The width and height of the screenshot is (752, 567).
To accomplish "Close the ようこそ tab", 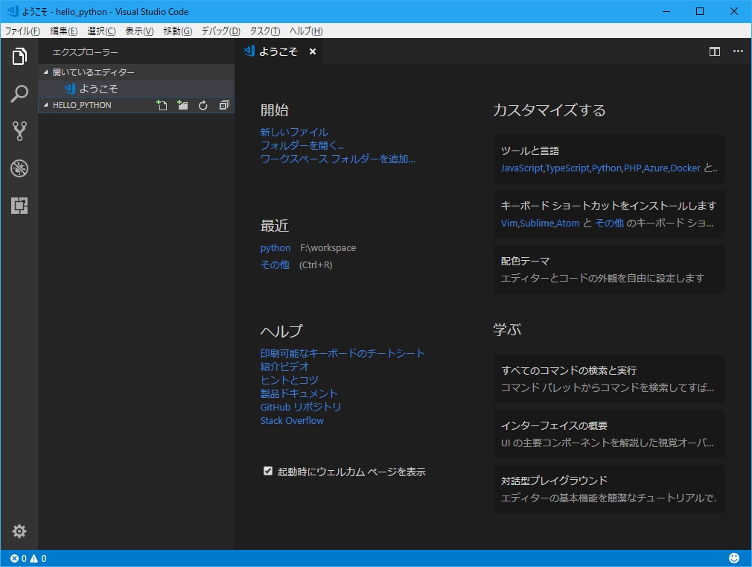I will click(313, 51).
